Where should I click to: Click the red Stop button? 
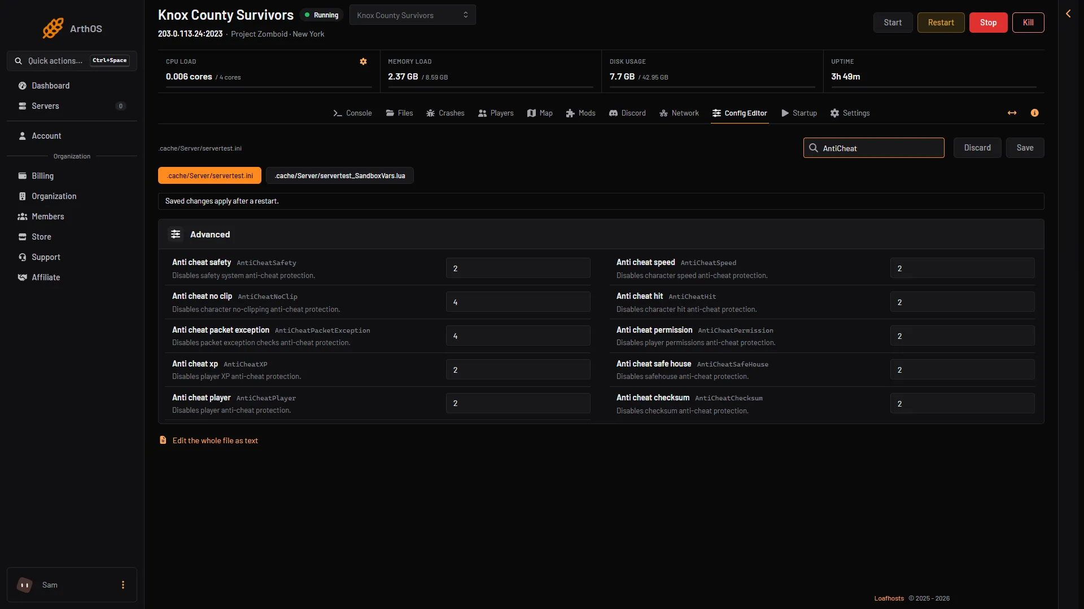[988, 23]
